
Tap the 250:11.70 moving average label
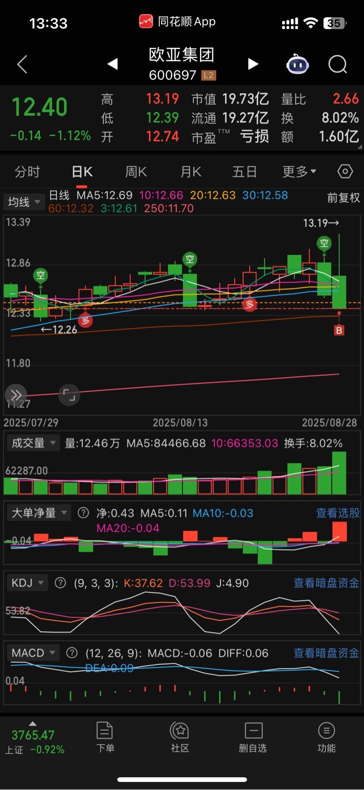pyautogui.click(x=169, y=208)
